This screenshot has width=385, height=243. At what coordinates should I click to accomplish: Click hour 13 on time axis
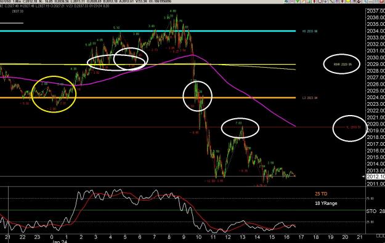pyautogui.click(x=242, y=237)
